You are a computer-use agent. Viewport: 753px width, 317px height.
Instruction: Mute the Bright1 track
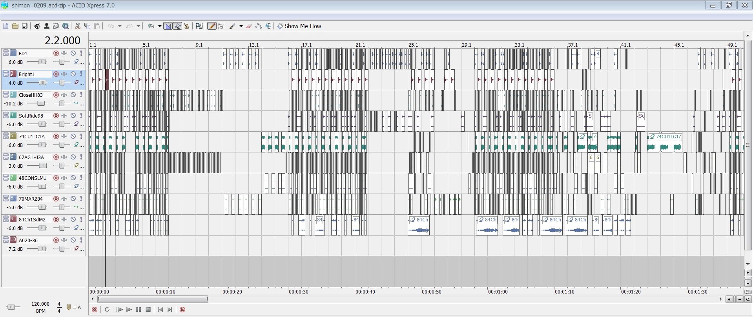(x=73, y=74)
